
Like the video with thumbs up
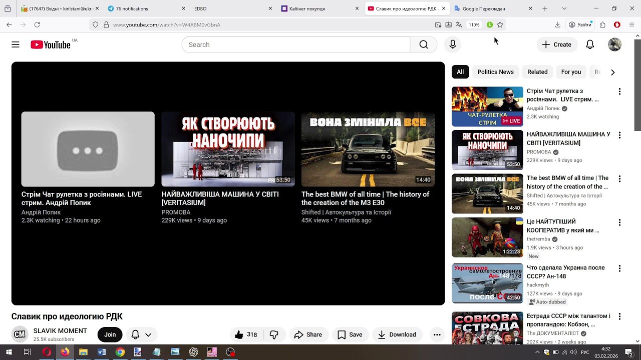point(246,334)
